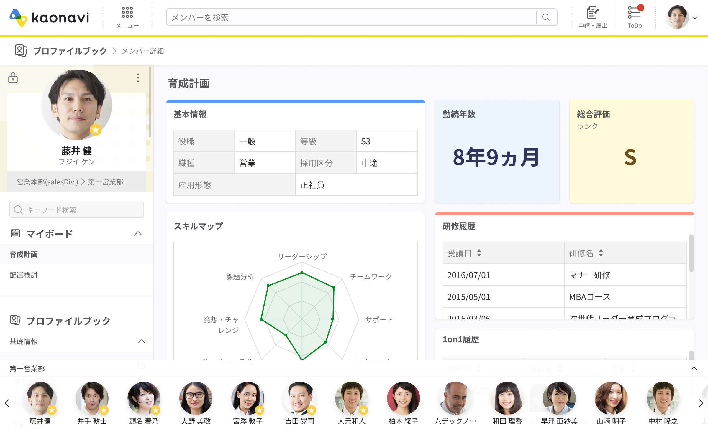708x429 pixels.
Task: Collapse the マイボード section
Action: click(x=138, y=234)
